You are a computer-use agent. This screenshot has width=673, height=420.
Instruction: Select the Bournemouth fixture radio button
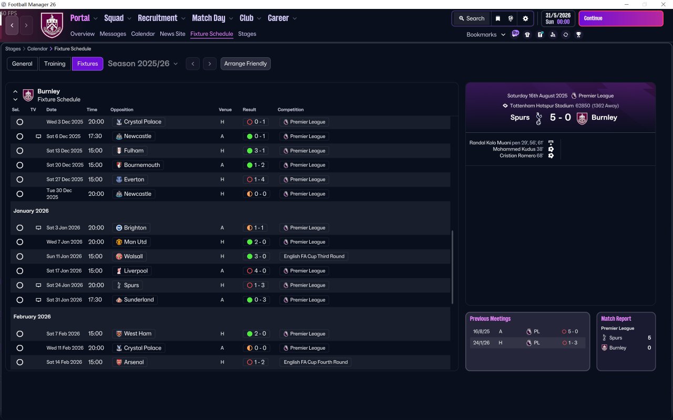(20, 165)
